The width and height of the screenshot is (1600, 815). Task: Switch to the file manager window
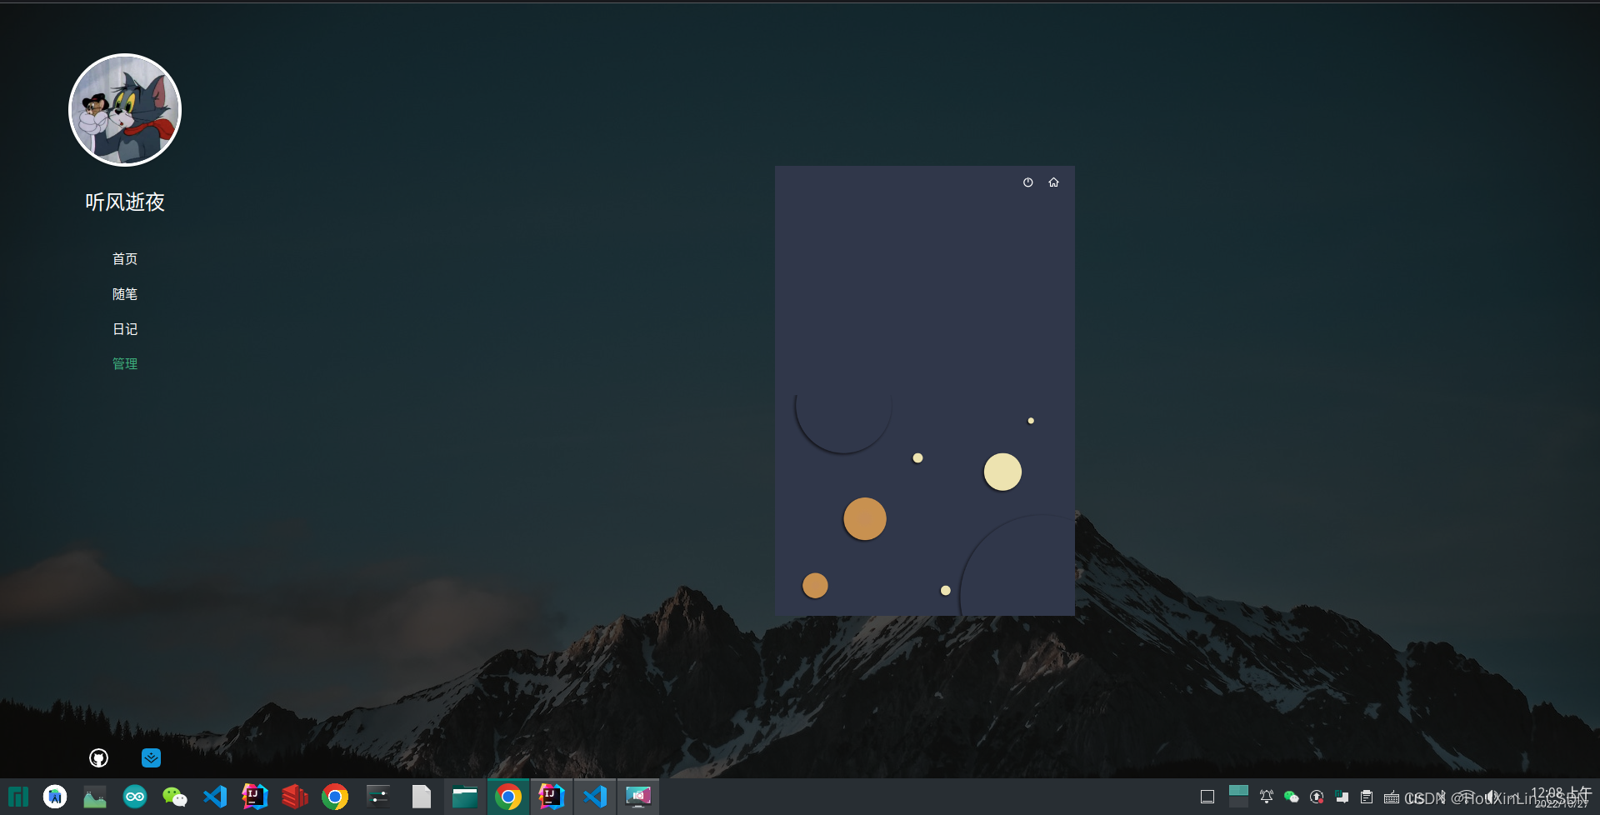click(465, 797)
